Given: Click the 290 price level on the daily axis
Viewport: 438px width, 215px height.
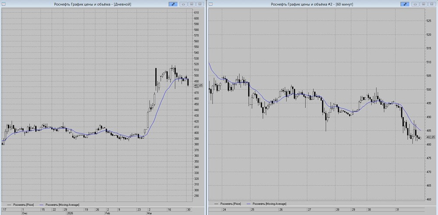Looking at the screenshot, I should pyautogui.click(x=196, y=196).
